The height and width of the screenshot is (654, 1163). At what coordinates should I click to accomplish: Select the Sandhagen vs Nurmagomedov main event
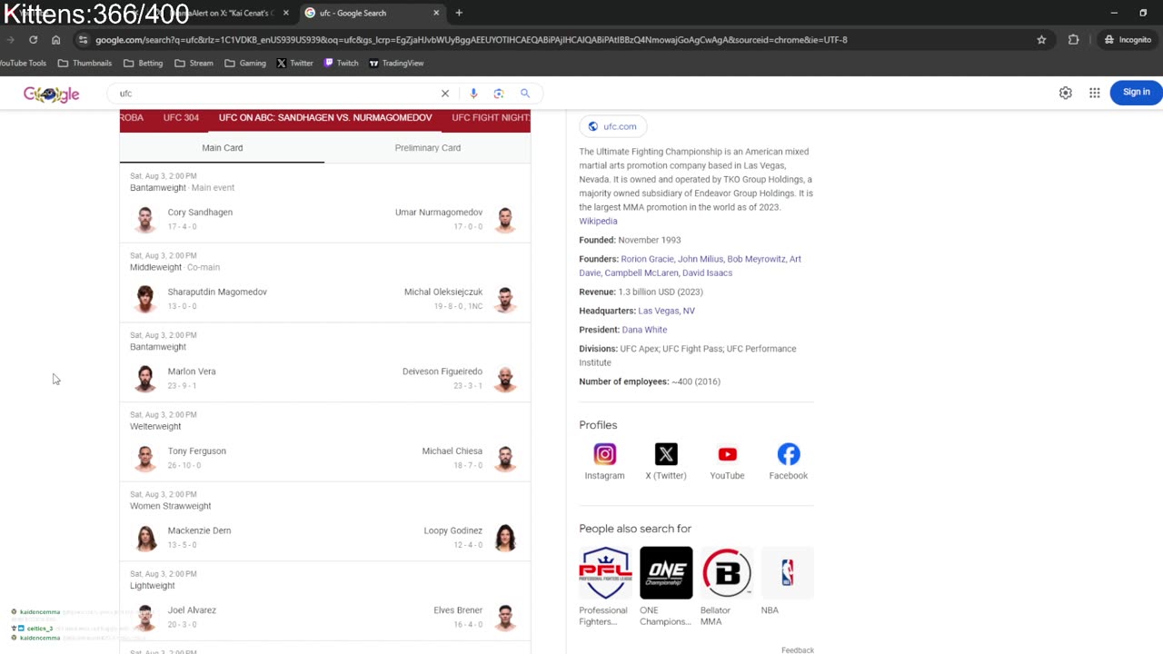coord(325,203)
